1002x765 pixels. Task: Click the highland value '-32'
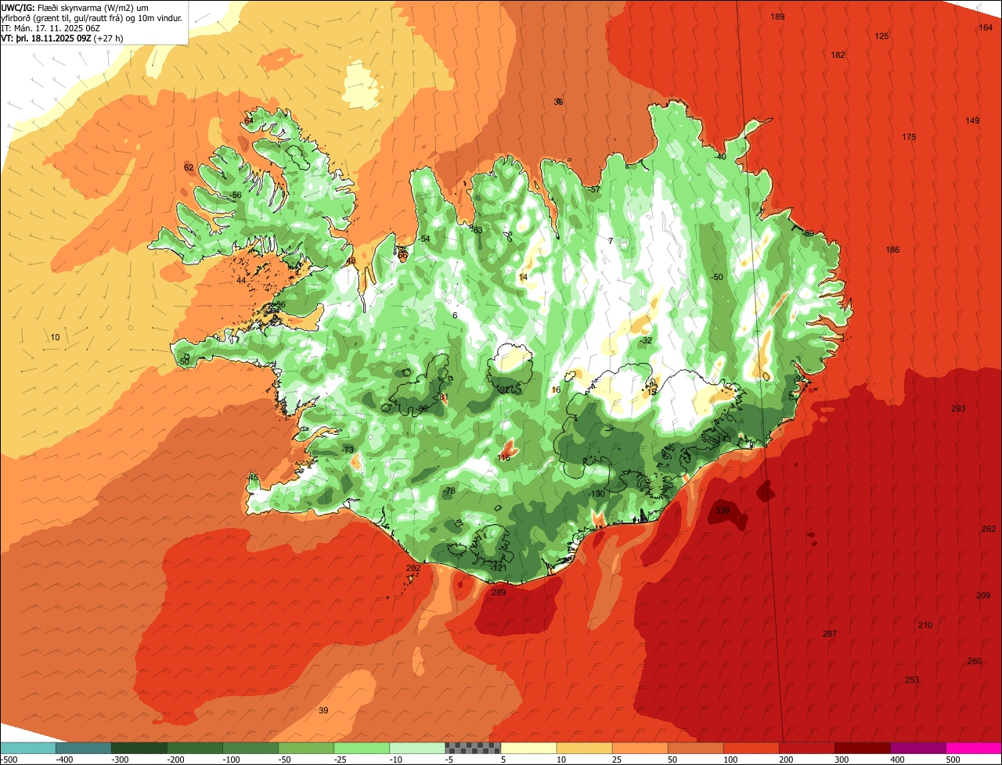(x=646, y=340)
